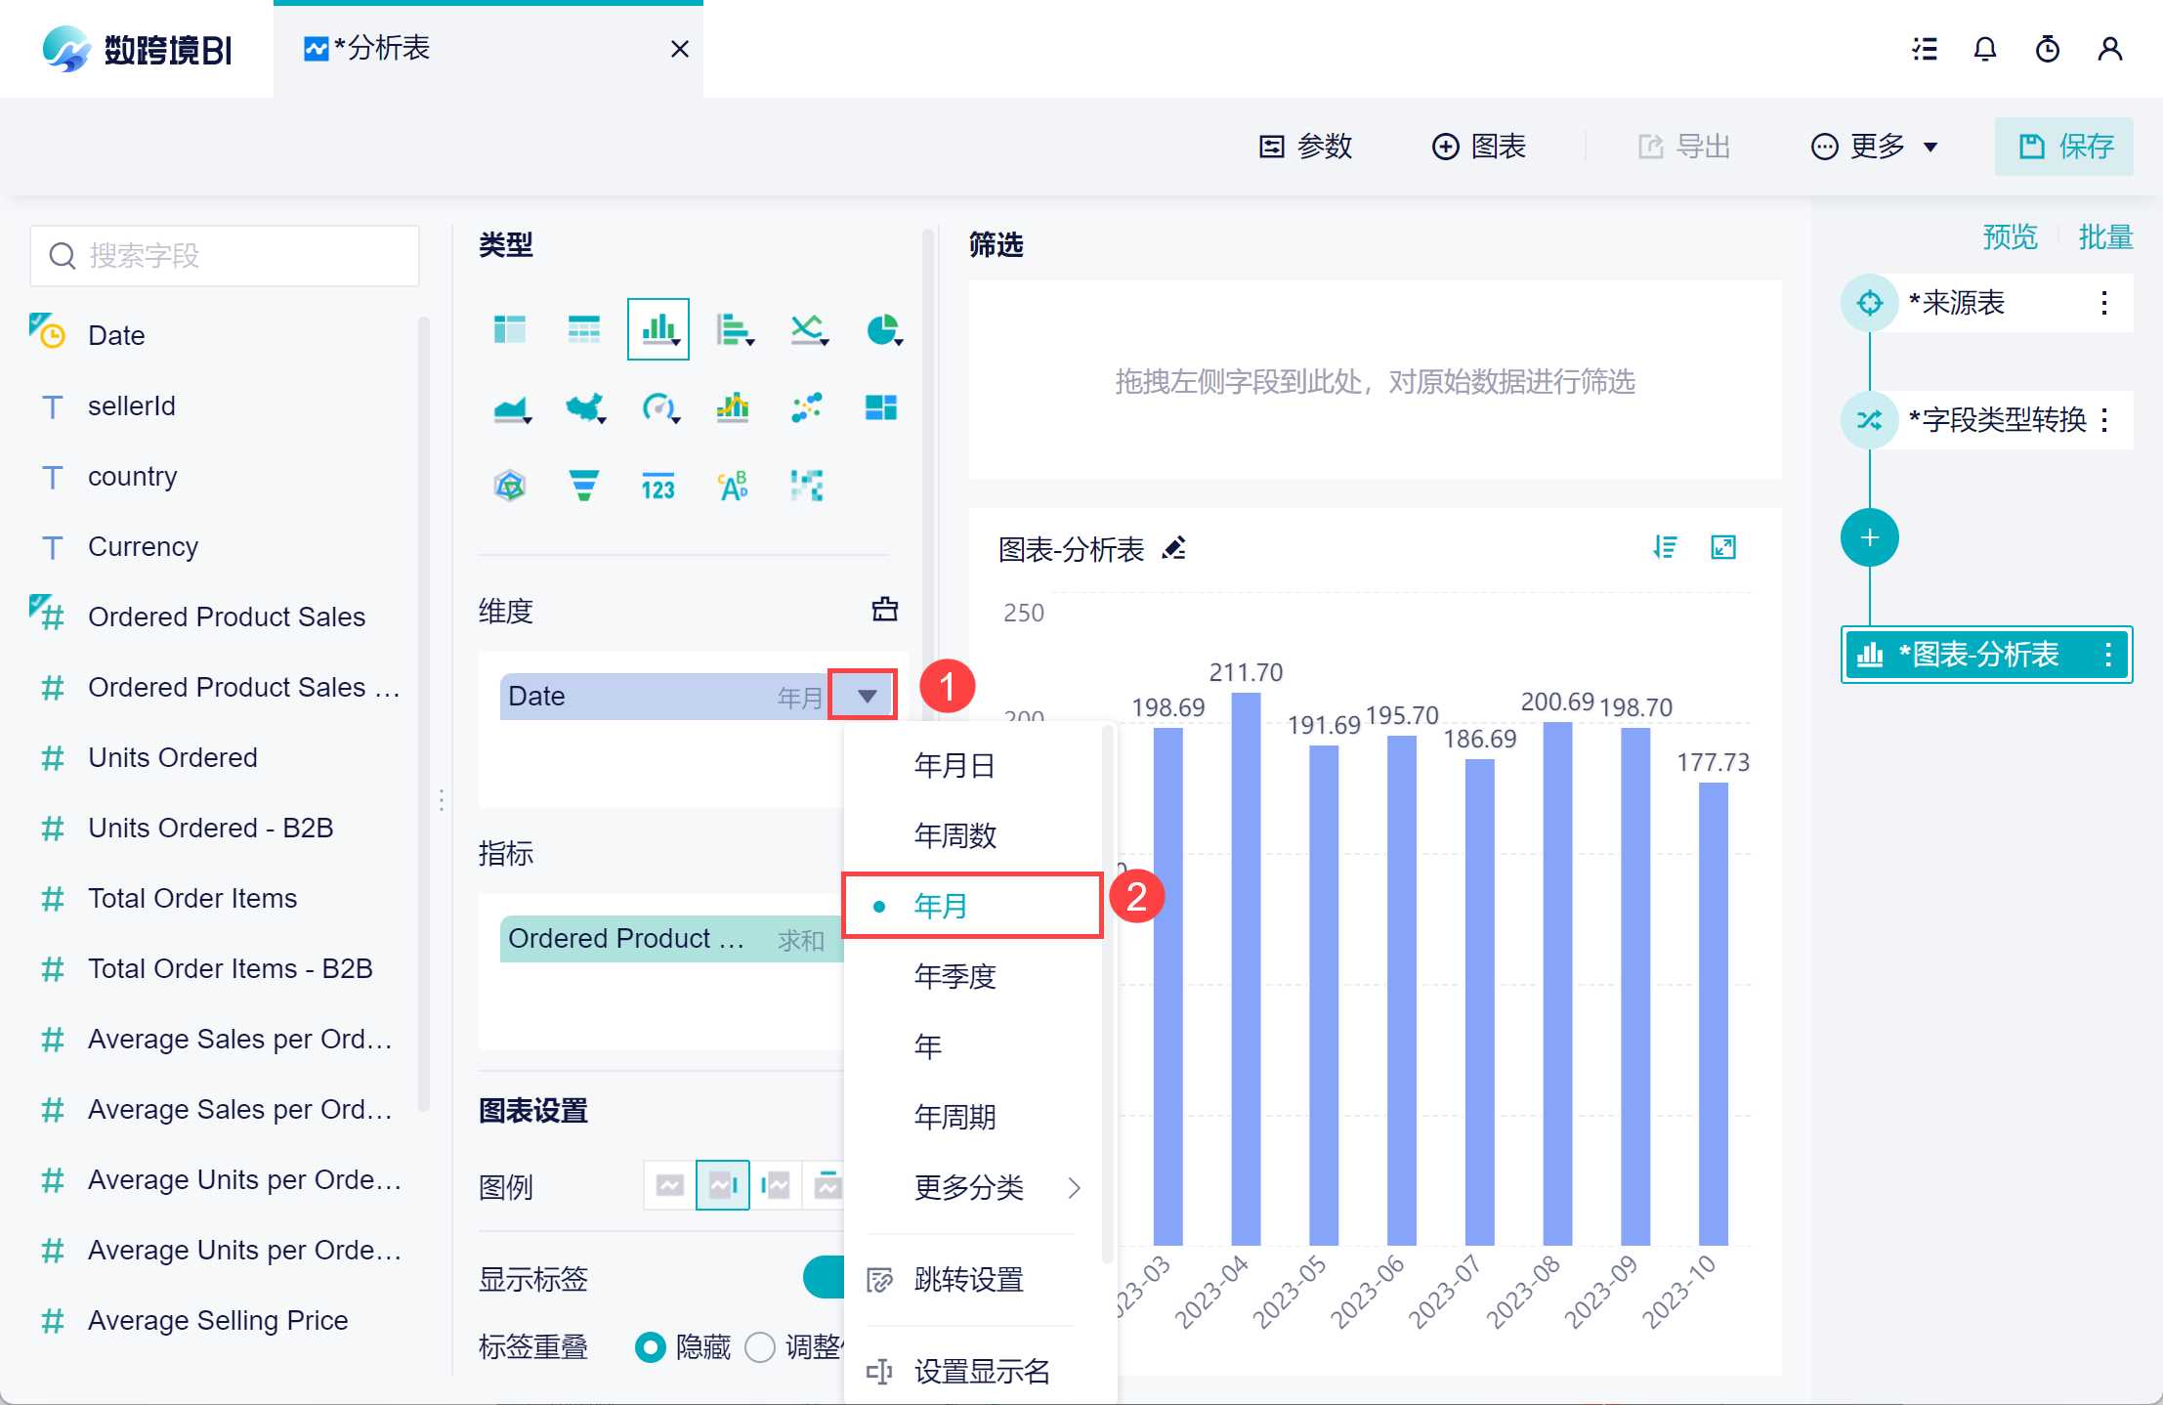Toggle the 显示标签 switch
Image resolution: width=2163 pixels, height=1405 pixels.
tap(825, 1277)
